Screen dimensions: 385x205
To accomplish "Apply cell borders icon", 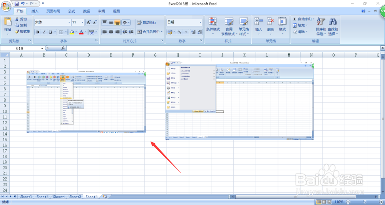I will click(61, 32).
